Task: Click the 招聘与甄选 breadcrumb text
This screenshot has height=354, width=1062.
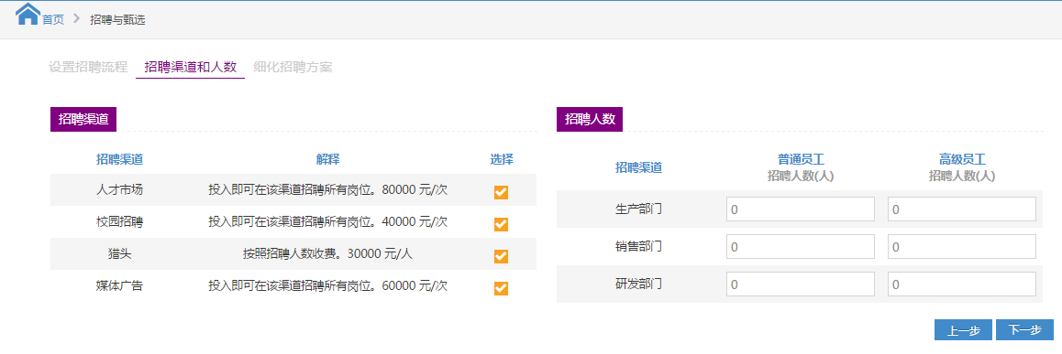Action: point(118,19)
